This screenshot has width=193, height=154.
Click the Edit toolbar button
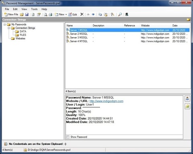click(x=73, y=15)
